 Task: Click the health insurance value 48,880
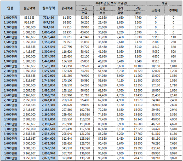tap(102, 66)
